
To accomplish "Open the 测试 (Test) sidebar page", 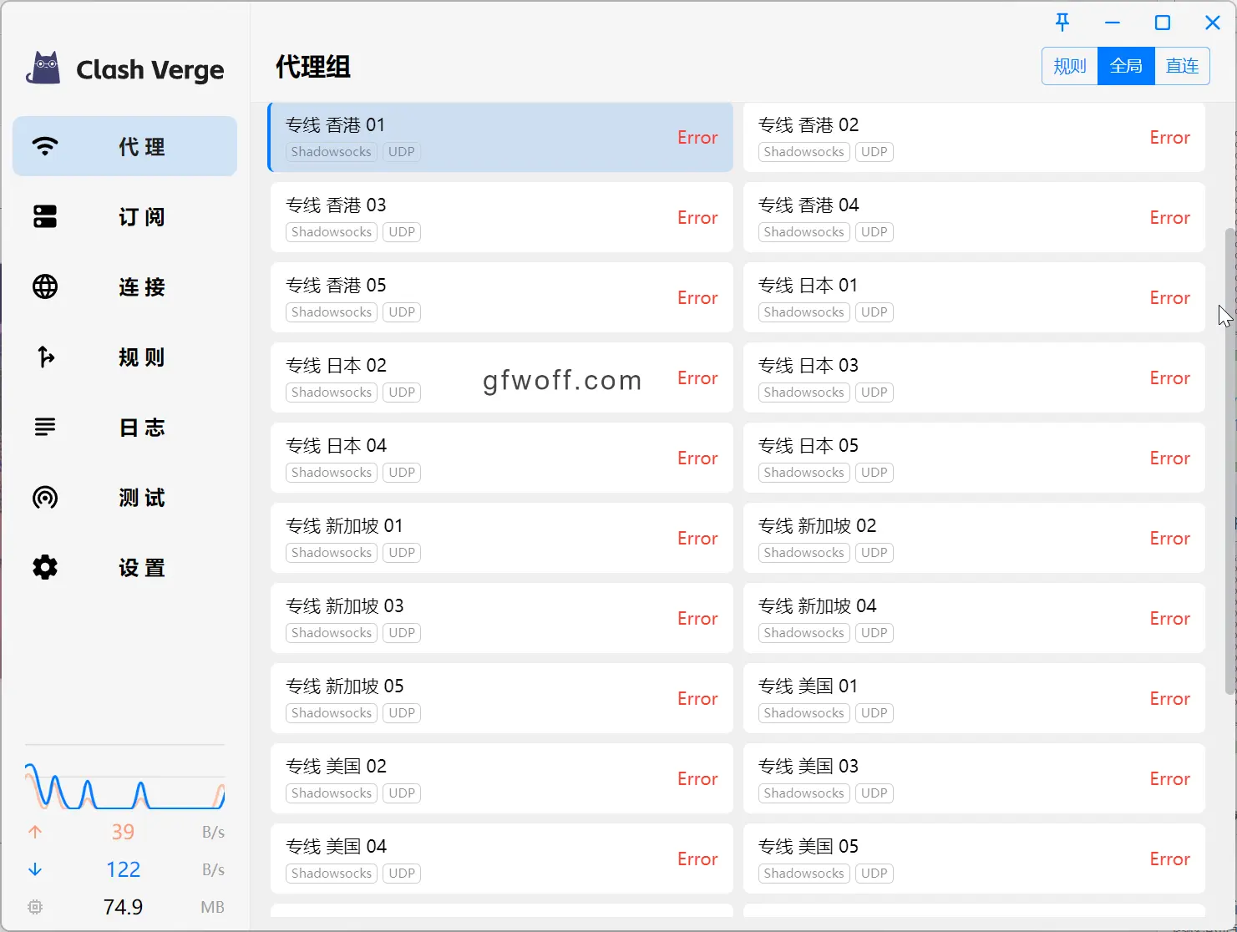I will (x=124, y=497).
